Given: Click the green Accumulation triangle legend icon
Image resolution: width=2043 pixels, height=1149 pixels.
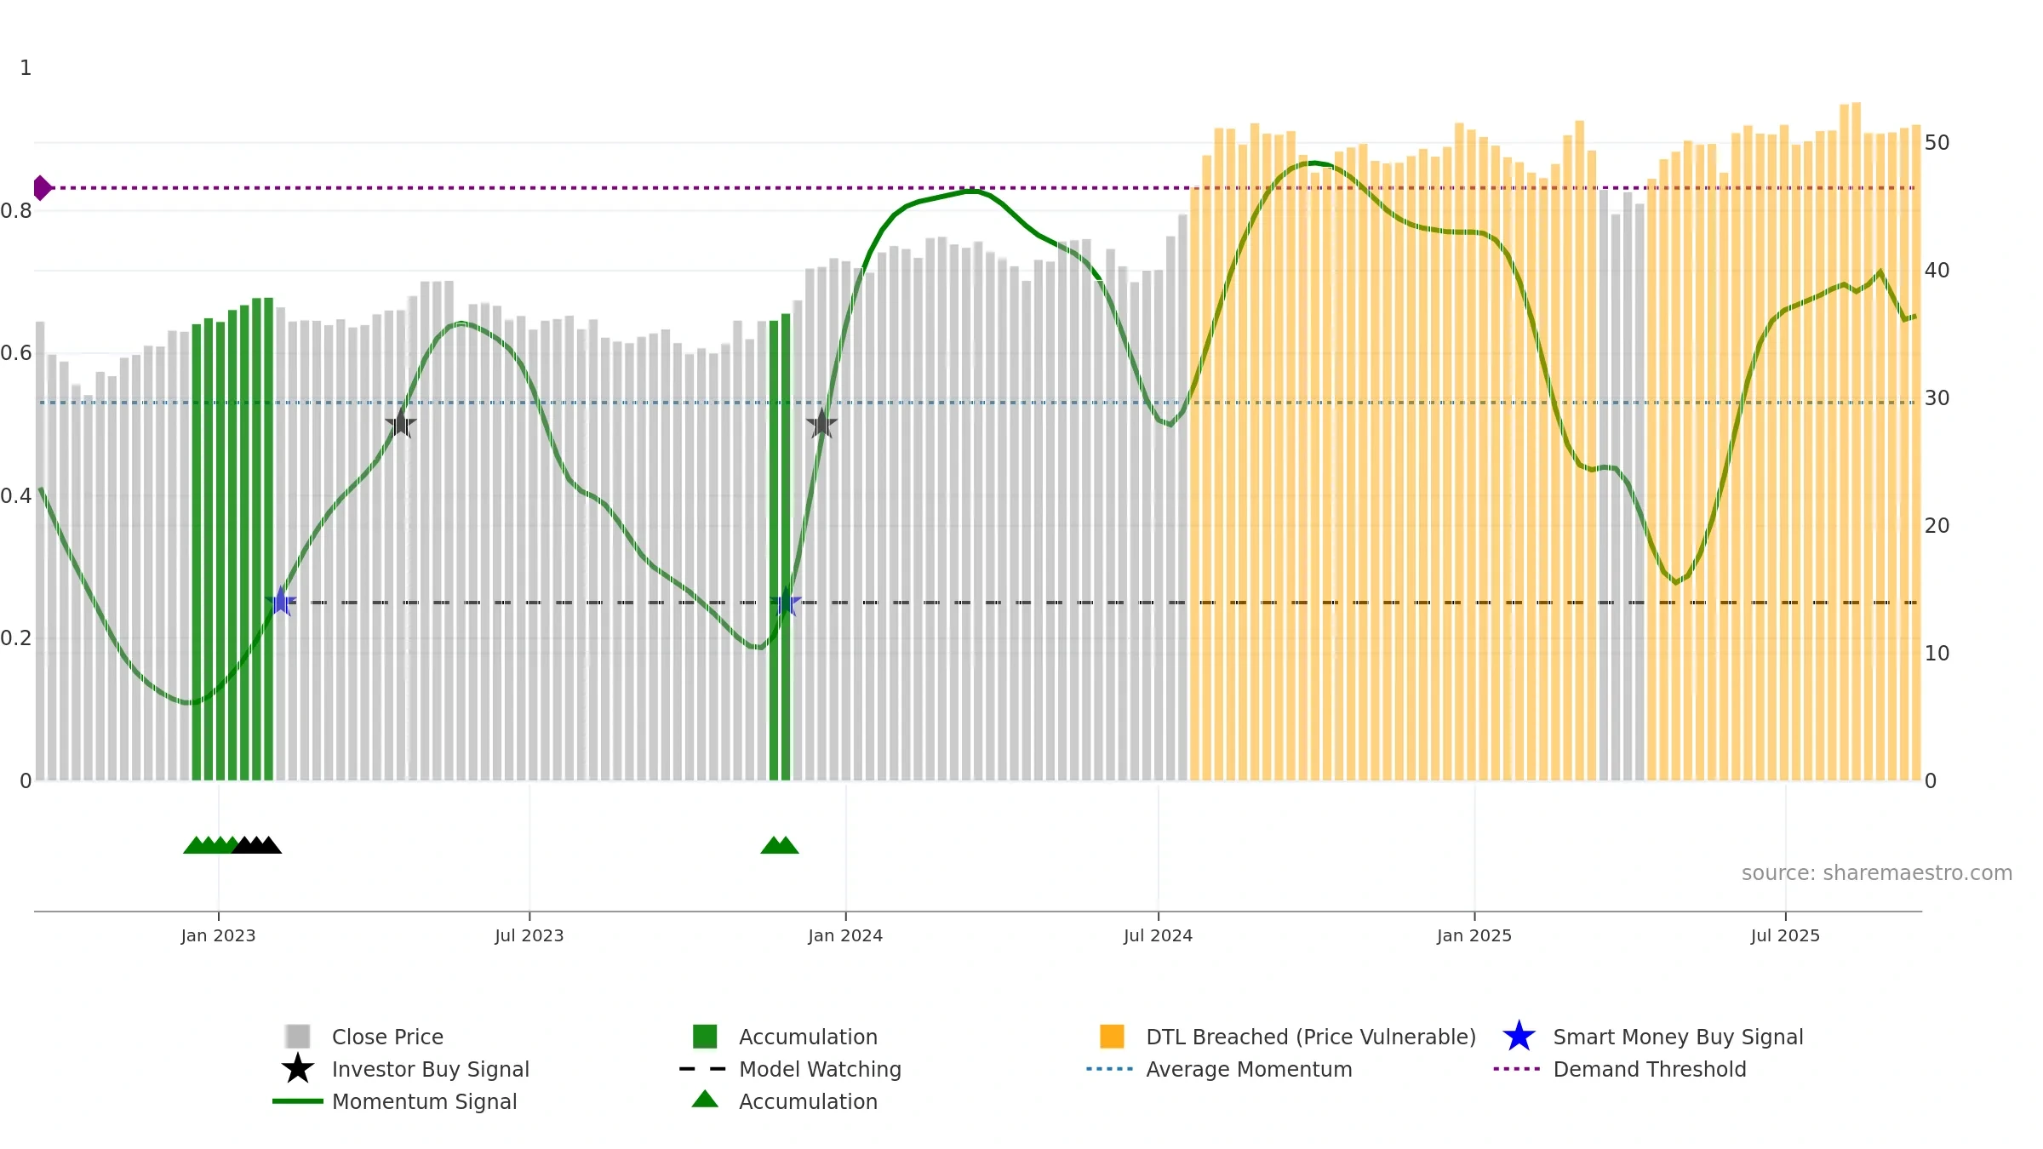Looking at the screenshot, I should click(705, 1100).
